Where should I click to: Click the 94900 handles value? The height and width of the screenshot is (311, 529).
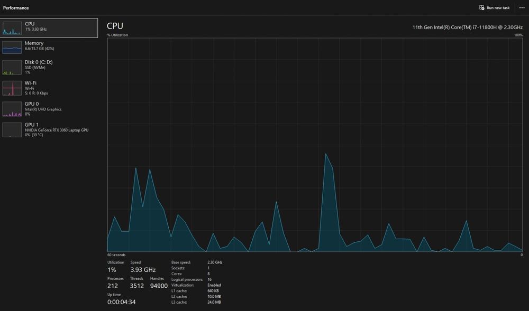tap(159, 286)
